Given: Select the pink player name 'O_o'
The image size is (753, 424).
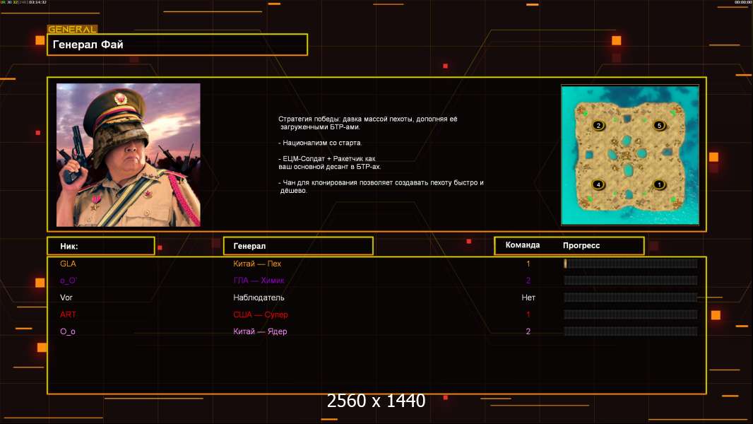Looking at the screenshot, I should click(68, 331).
